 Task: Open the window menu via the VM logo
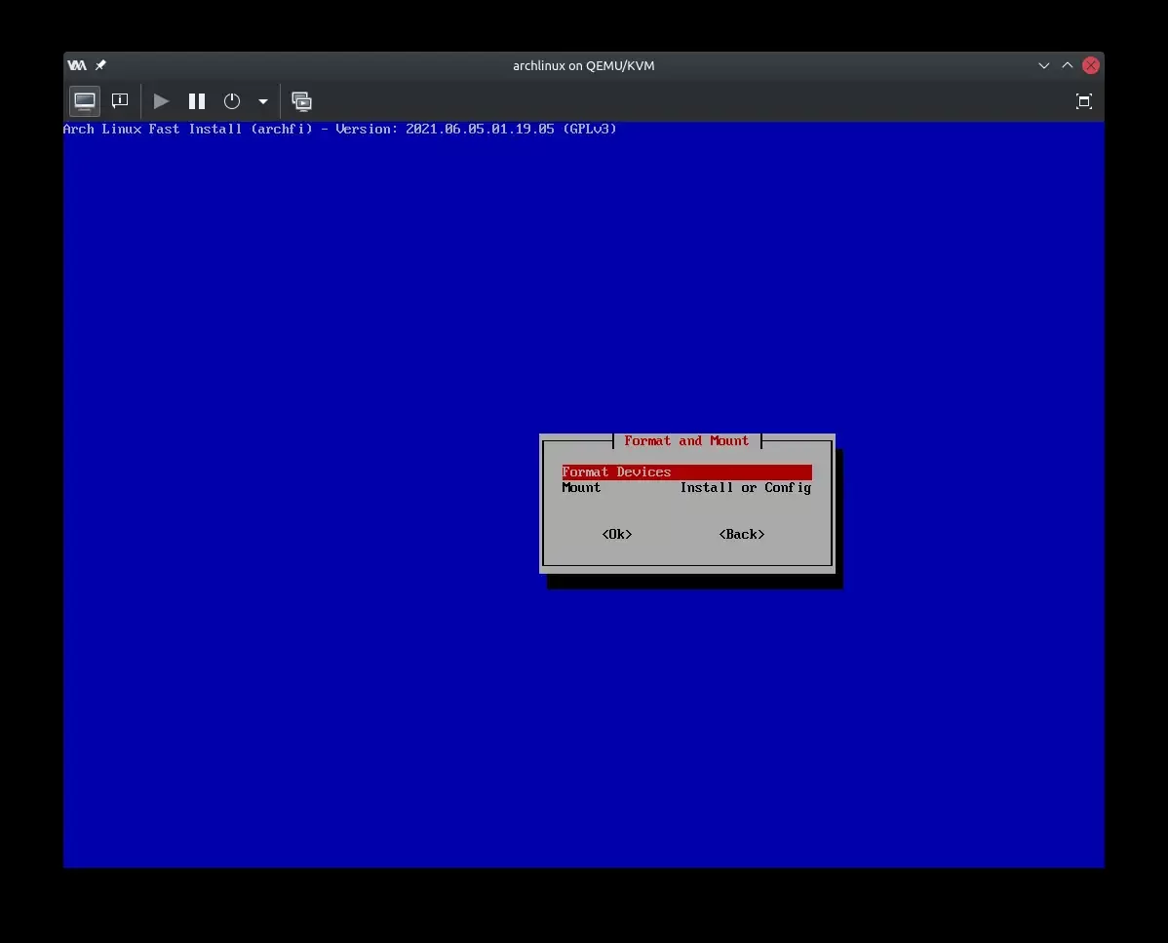pyautogui.click(x=77, y=65)
